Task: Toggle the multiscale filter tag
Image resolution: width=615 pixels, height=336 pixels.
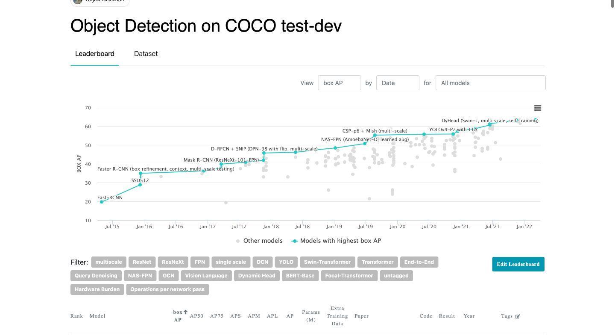Action: click(108, 262)
